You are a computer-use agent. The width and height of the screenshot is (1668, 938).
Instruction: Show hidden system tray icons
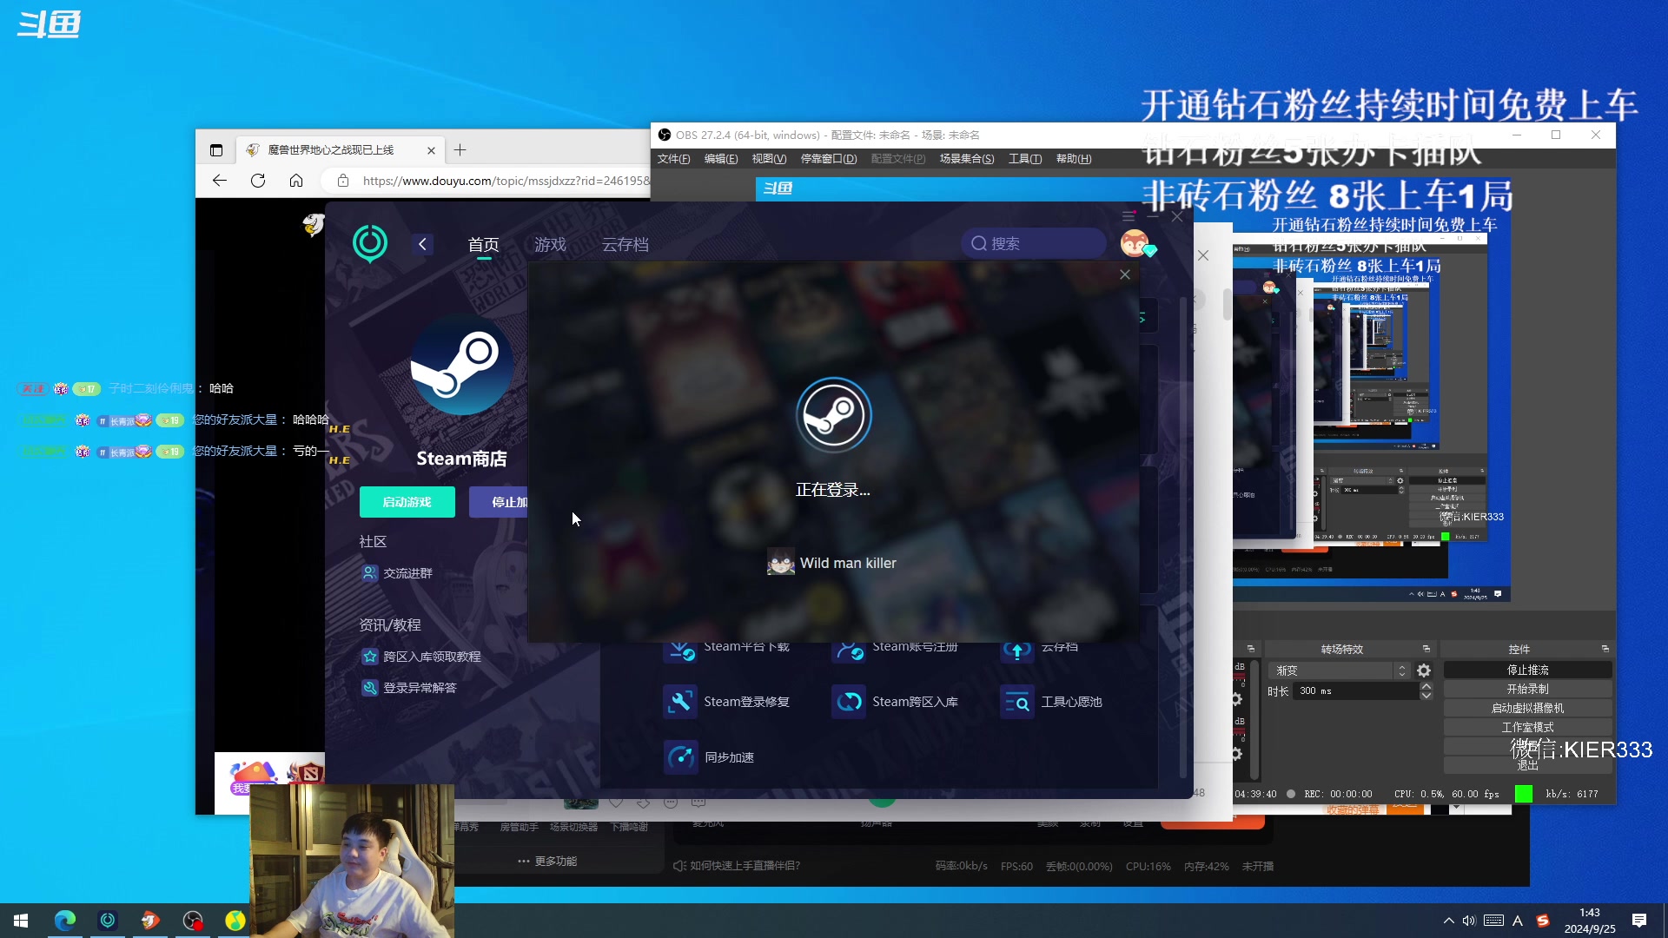coord(1448,921)
